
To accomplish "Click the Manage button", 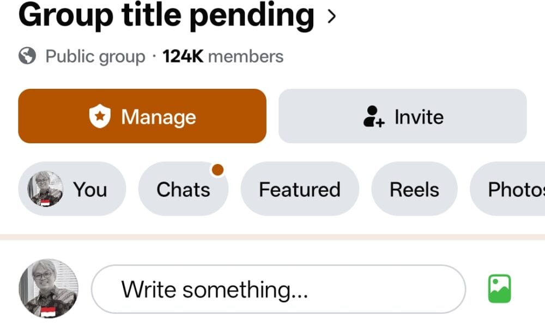I will pyautogui.click(x=142, y=116).
